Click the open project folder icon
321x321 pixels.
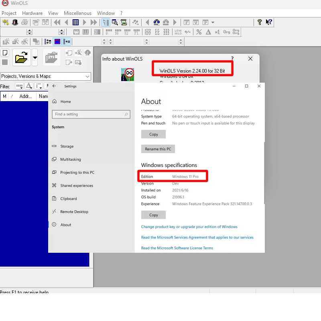click(x=22, y=57)
